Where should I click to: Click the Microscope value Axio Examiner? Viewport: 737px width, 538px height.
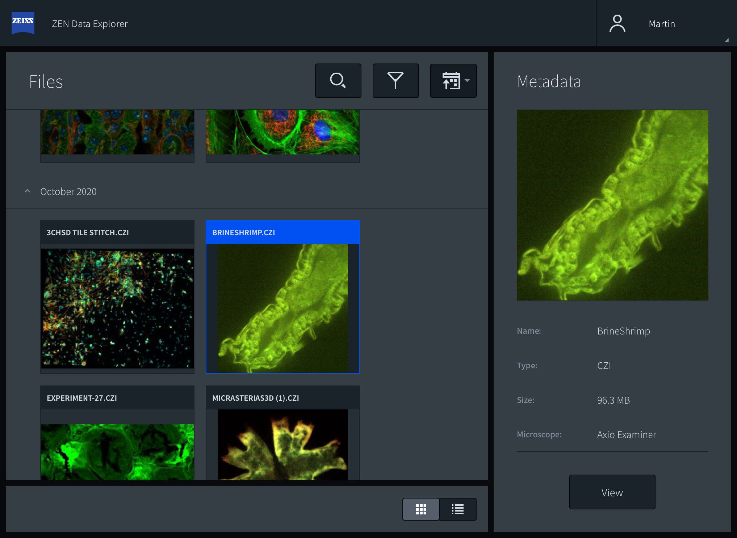[627, 434]
